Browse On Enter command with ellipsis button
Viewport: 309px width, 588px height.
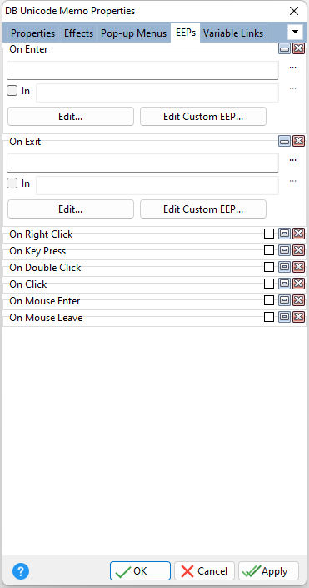coord(293,68)
